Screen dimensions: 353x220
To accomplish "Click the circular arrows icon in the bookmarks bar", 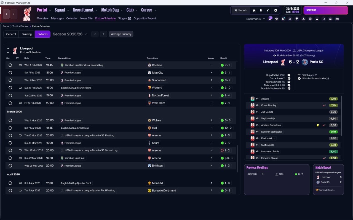I will (323, 19).
